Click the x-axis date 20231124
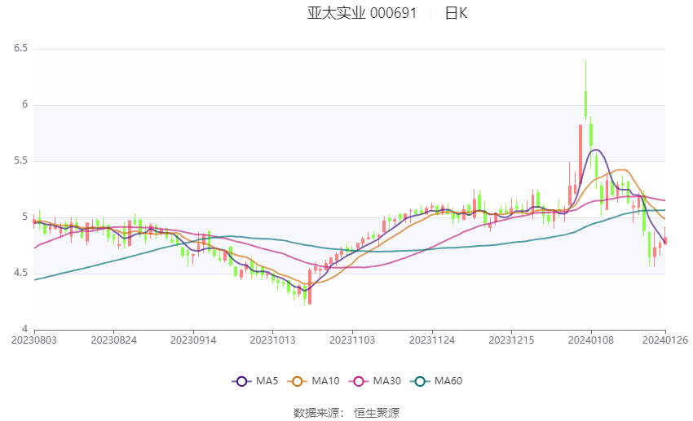 [432, 340]
